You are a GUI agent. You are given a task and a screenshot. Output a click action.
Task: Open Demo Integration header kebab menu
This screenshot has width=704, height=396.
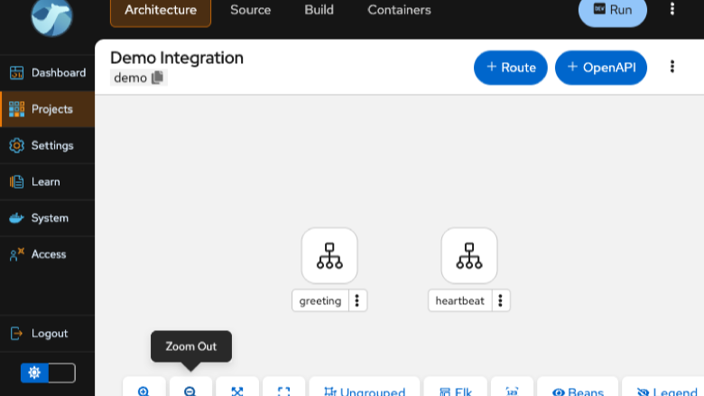672,67
